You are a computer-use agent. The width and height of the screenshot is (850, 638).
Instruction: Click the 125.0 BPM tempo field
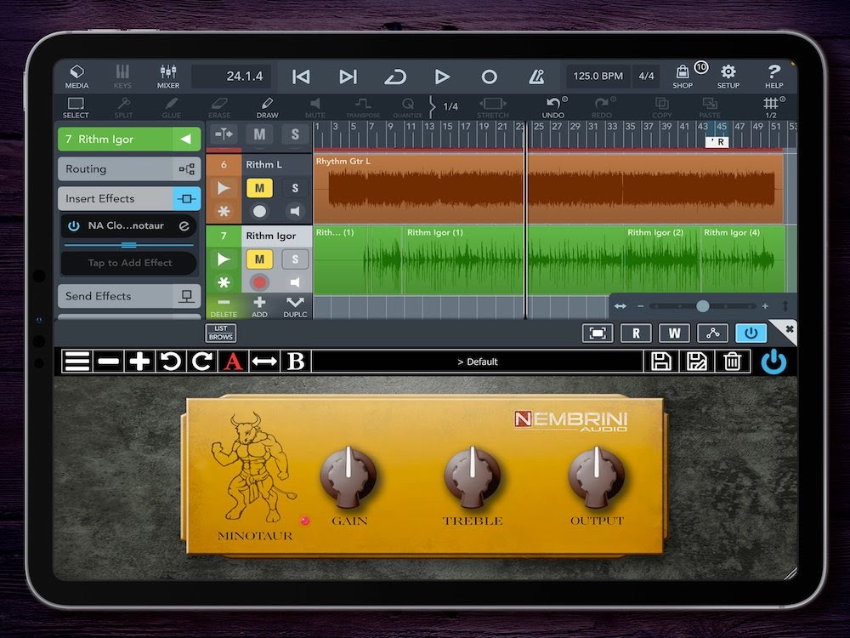(598, 76)
